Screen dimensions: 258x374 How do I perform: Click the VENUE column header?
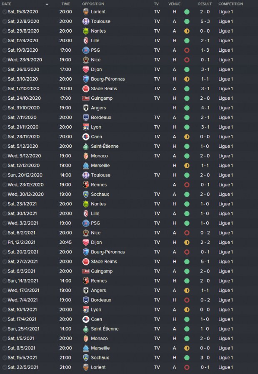point(174,4)
